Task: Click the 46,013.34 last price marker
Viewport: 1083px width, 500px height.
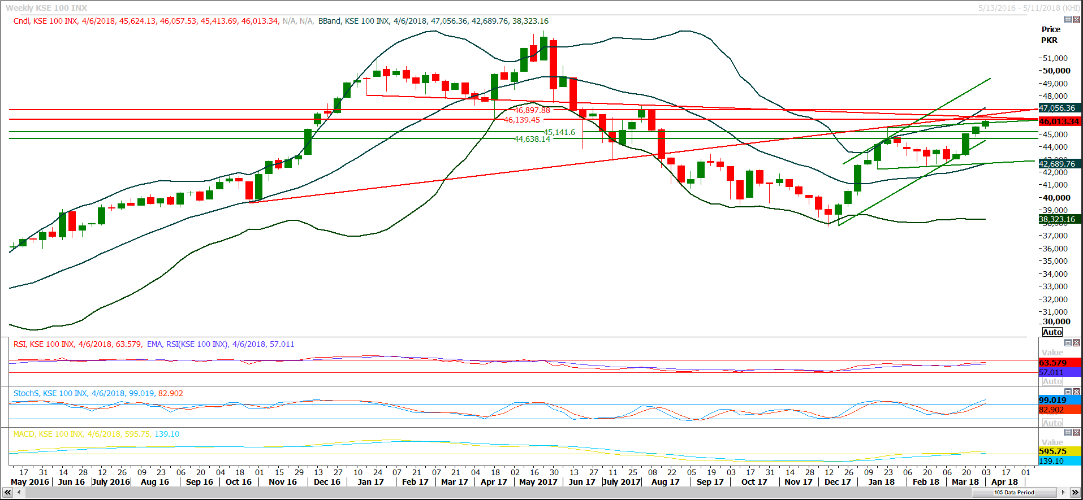Action: 1059,121
